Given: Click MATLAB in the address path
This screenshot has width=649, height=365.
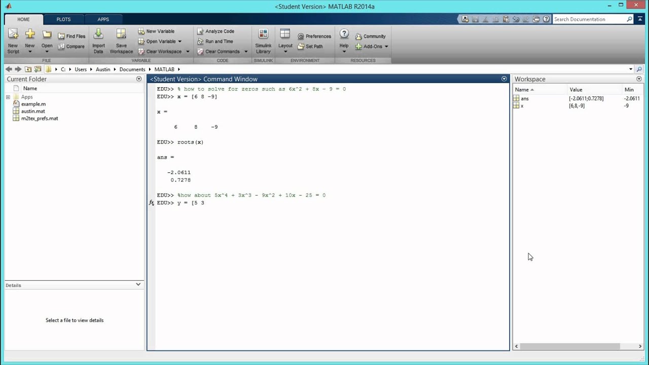Looking at the screenshot, I should point(164,69).
